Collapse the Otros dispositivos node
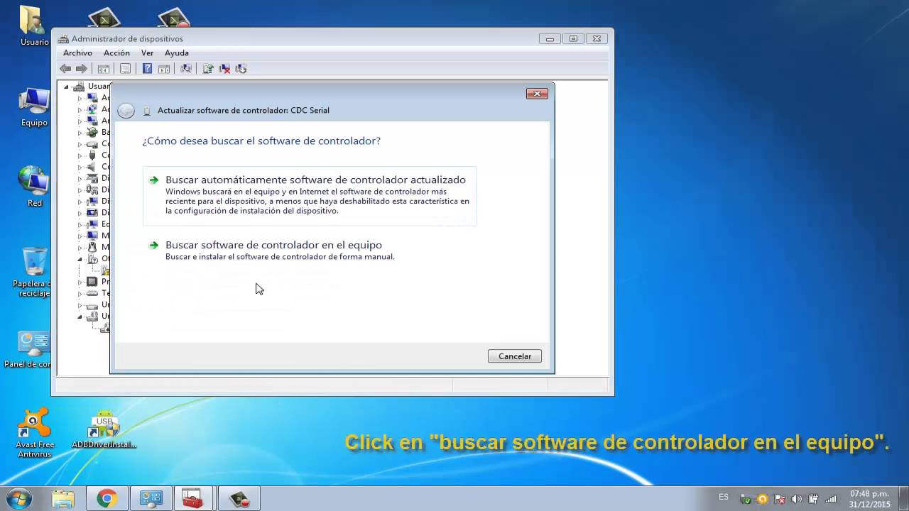The width and height of the screenshot is (909, 511). (x=80, y=259)
